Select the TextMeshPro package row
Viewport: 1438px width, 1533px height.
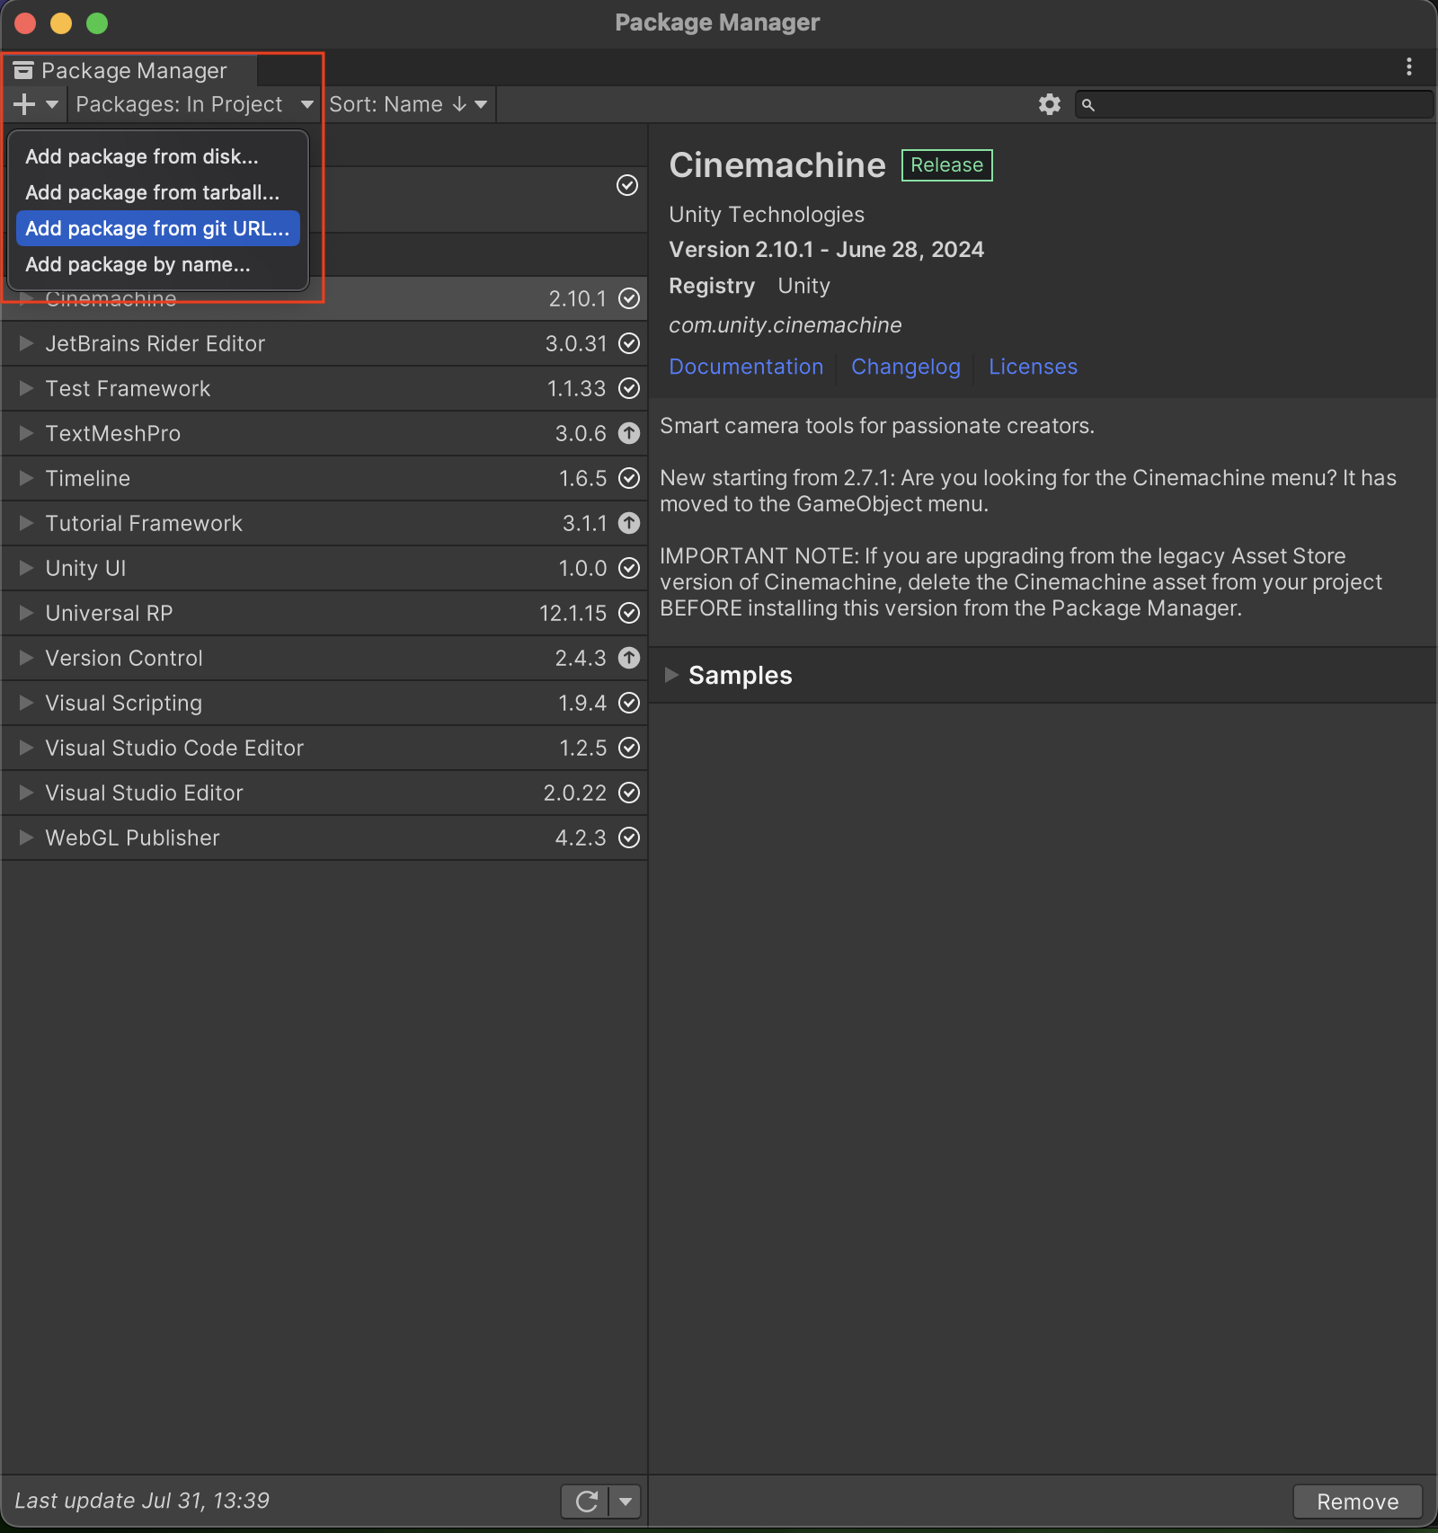pos(324,433)
